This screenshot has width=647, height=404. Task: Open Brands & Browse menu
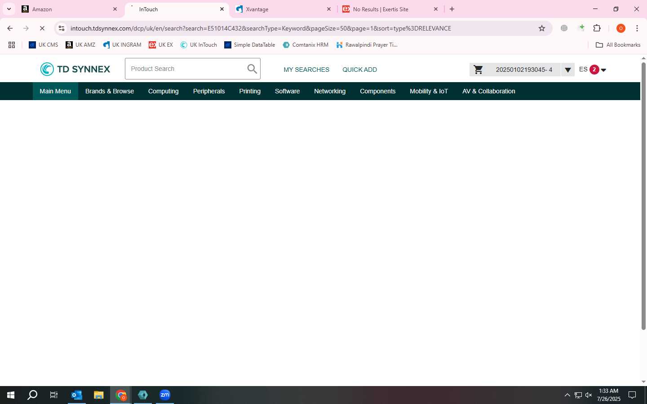(x=110, y=91)
